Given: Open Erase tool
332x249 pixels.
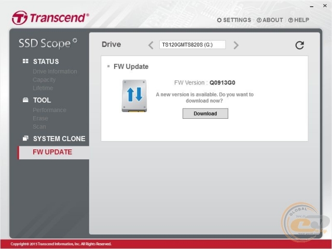Looking at the screenshot, I should (x=40, y=118).
